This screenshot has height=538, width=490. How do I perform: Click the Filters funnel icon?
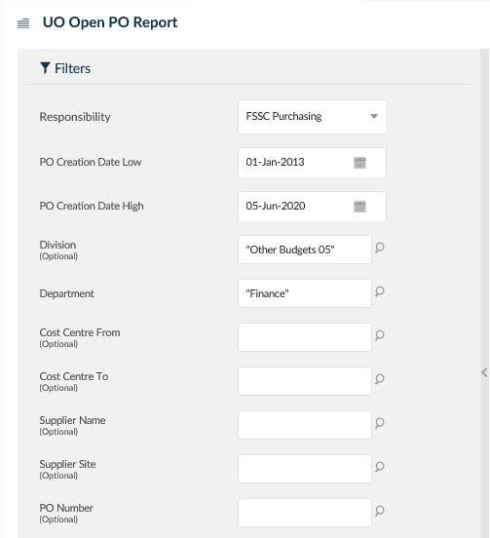tap(45, 68)
